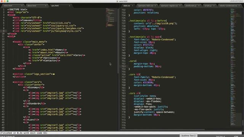Click the Services anchor line
This screenshot has width=244, height=137.
pyautogui.click(x=44, y=58)
